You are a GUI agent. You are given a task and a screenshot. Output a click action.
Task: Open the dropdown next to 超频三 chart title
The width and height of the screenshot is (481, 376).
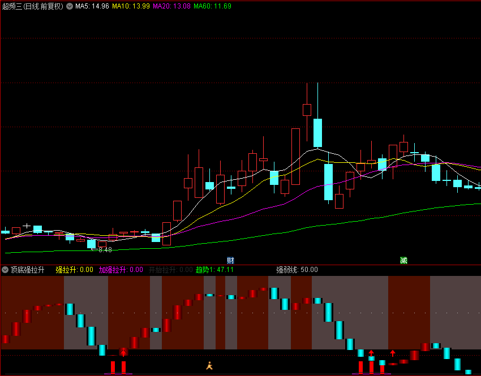(70, 6)
